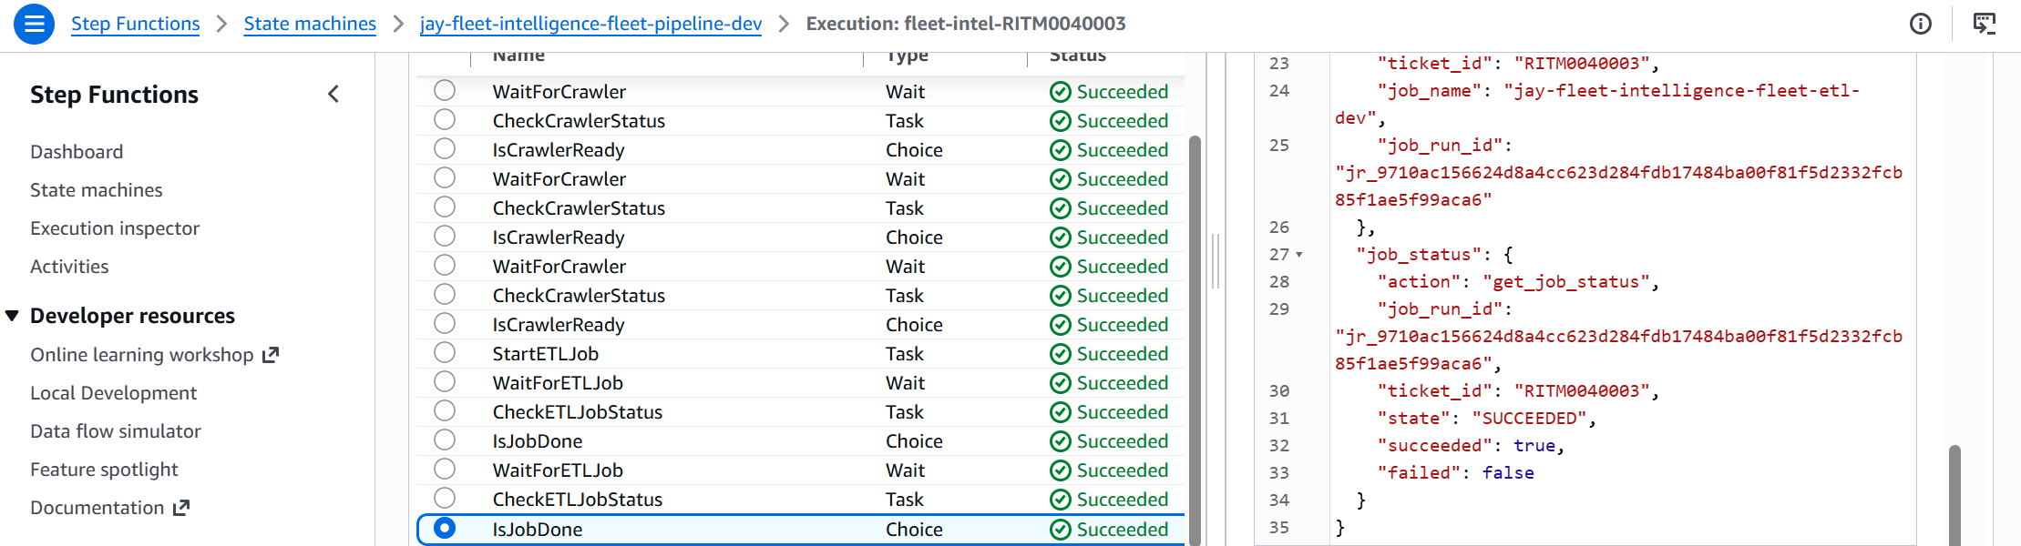Collapse the Developer resources section

12,316
